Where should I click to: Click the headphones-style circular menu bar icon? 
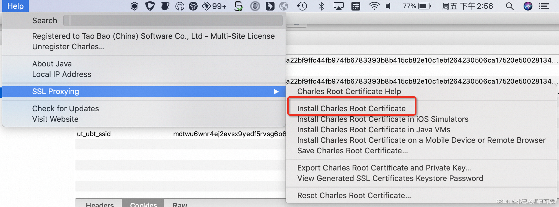coord(180,6)
